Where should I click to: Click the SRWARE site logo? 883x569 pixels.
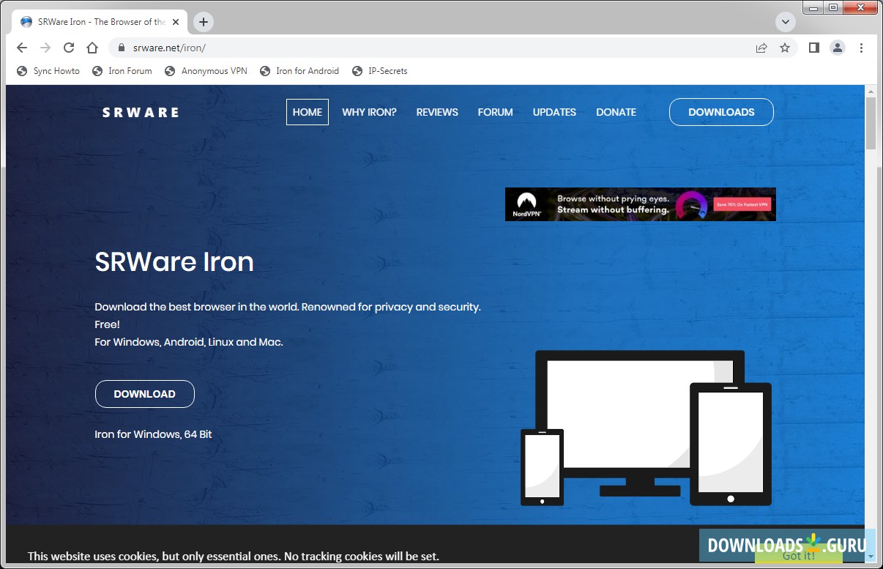point(140,112)
